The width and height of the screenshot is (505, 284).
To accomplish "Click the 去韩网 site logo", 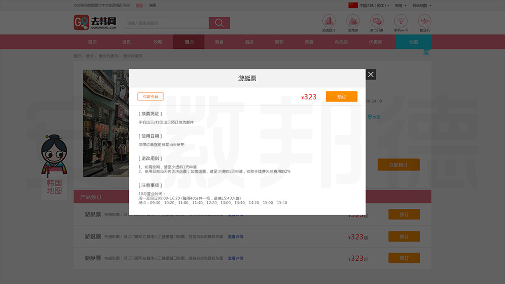I will point(95,23).
